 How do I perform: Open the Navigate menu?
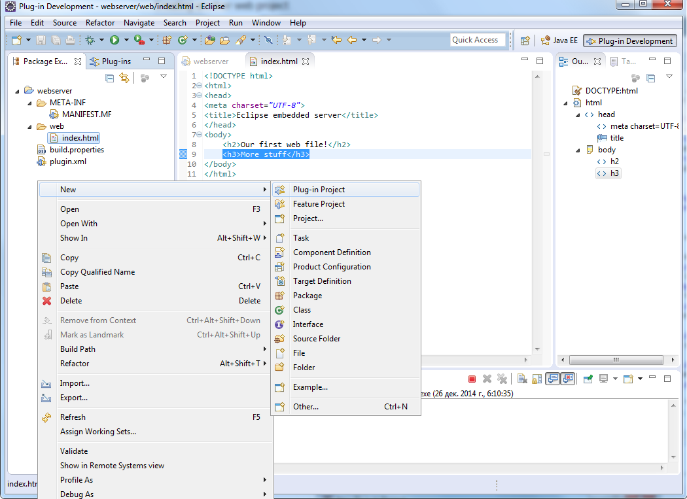139,23
